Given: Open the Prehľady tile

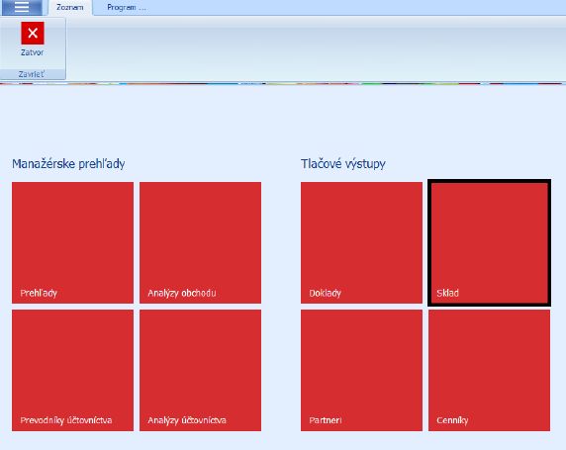Looking at the screenshot, I should coord(72,242).
